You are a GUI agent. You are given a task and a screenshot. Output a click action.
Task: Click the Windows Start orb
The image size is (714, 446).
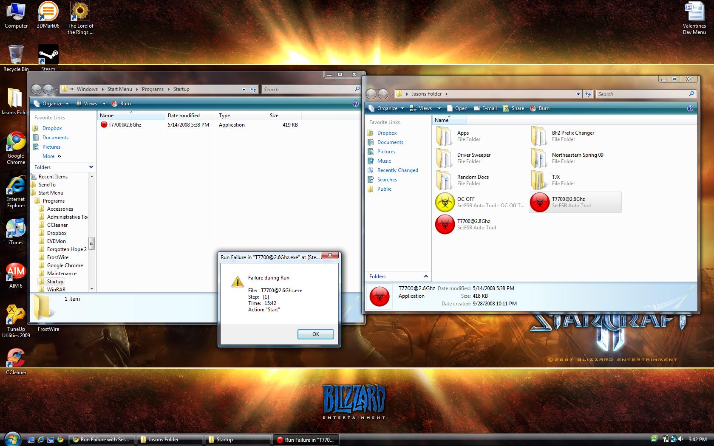pos(11,439)
